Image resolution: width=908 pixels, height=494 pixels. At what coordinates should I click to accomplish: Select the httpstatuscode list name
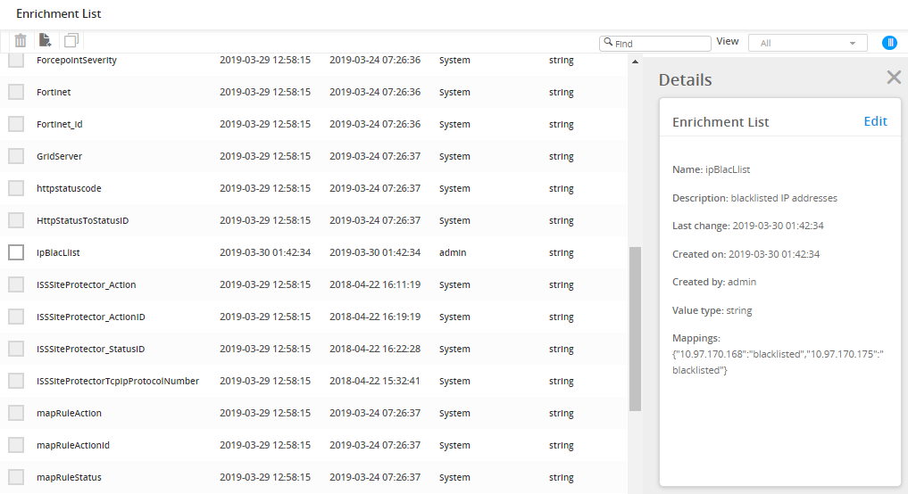[69, 188]
